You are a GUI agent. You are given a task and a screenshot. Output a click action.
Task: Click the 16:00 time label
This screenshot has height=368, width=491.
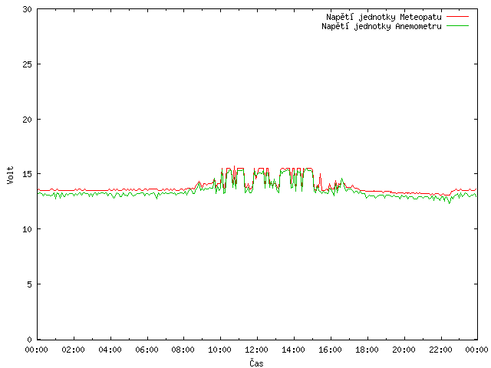click(330, 350)
